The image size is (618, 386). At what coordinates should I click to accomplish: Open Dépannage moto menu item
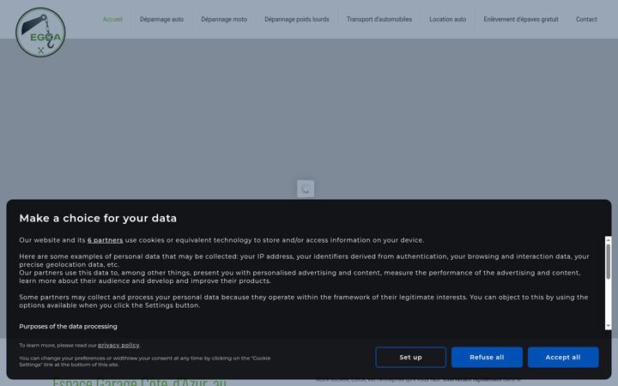(224, 19)
